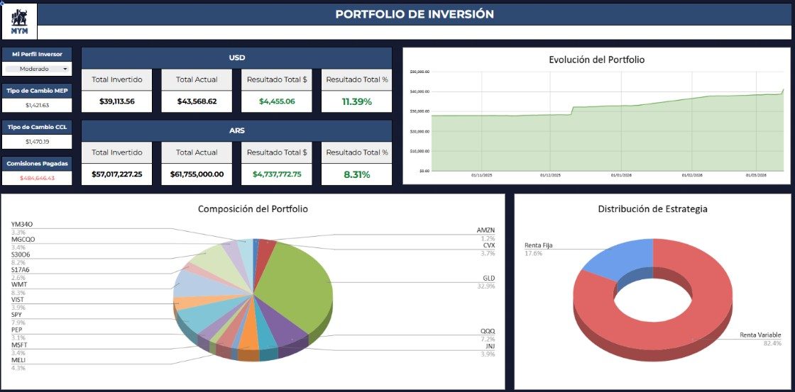Click USD result $4,455.06
Screen dimensions: 795x392
[x=277, y=101]
